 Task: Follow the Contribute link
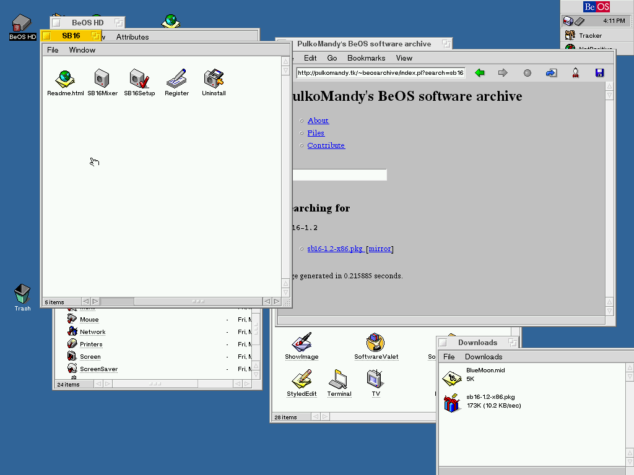coord(326,145)
